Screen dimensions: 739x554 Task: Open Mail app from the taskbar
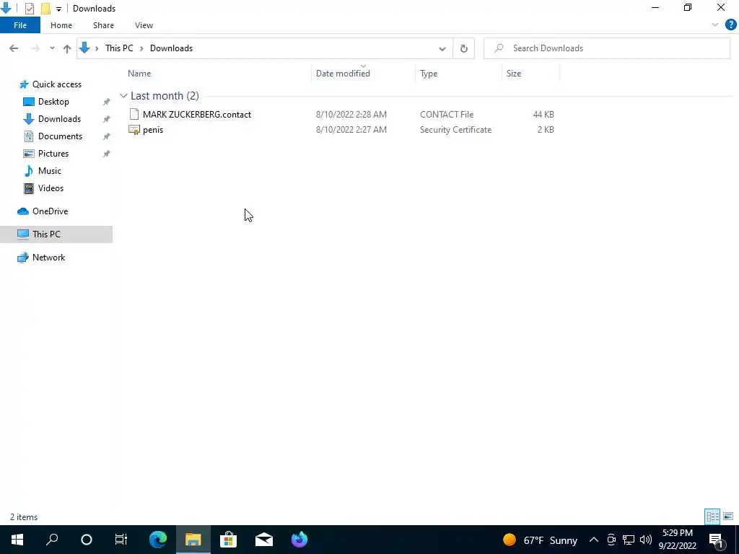click(264, 540)
